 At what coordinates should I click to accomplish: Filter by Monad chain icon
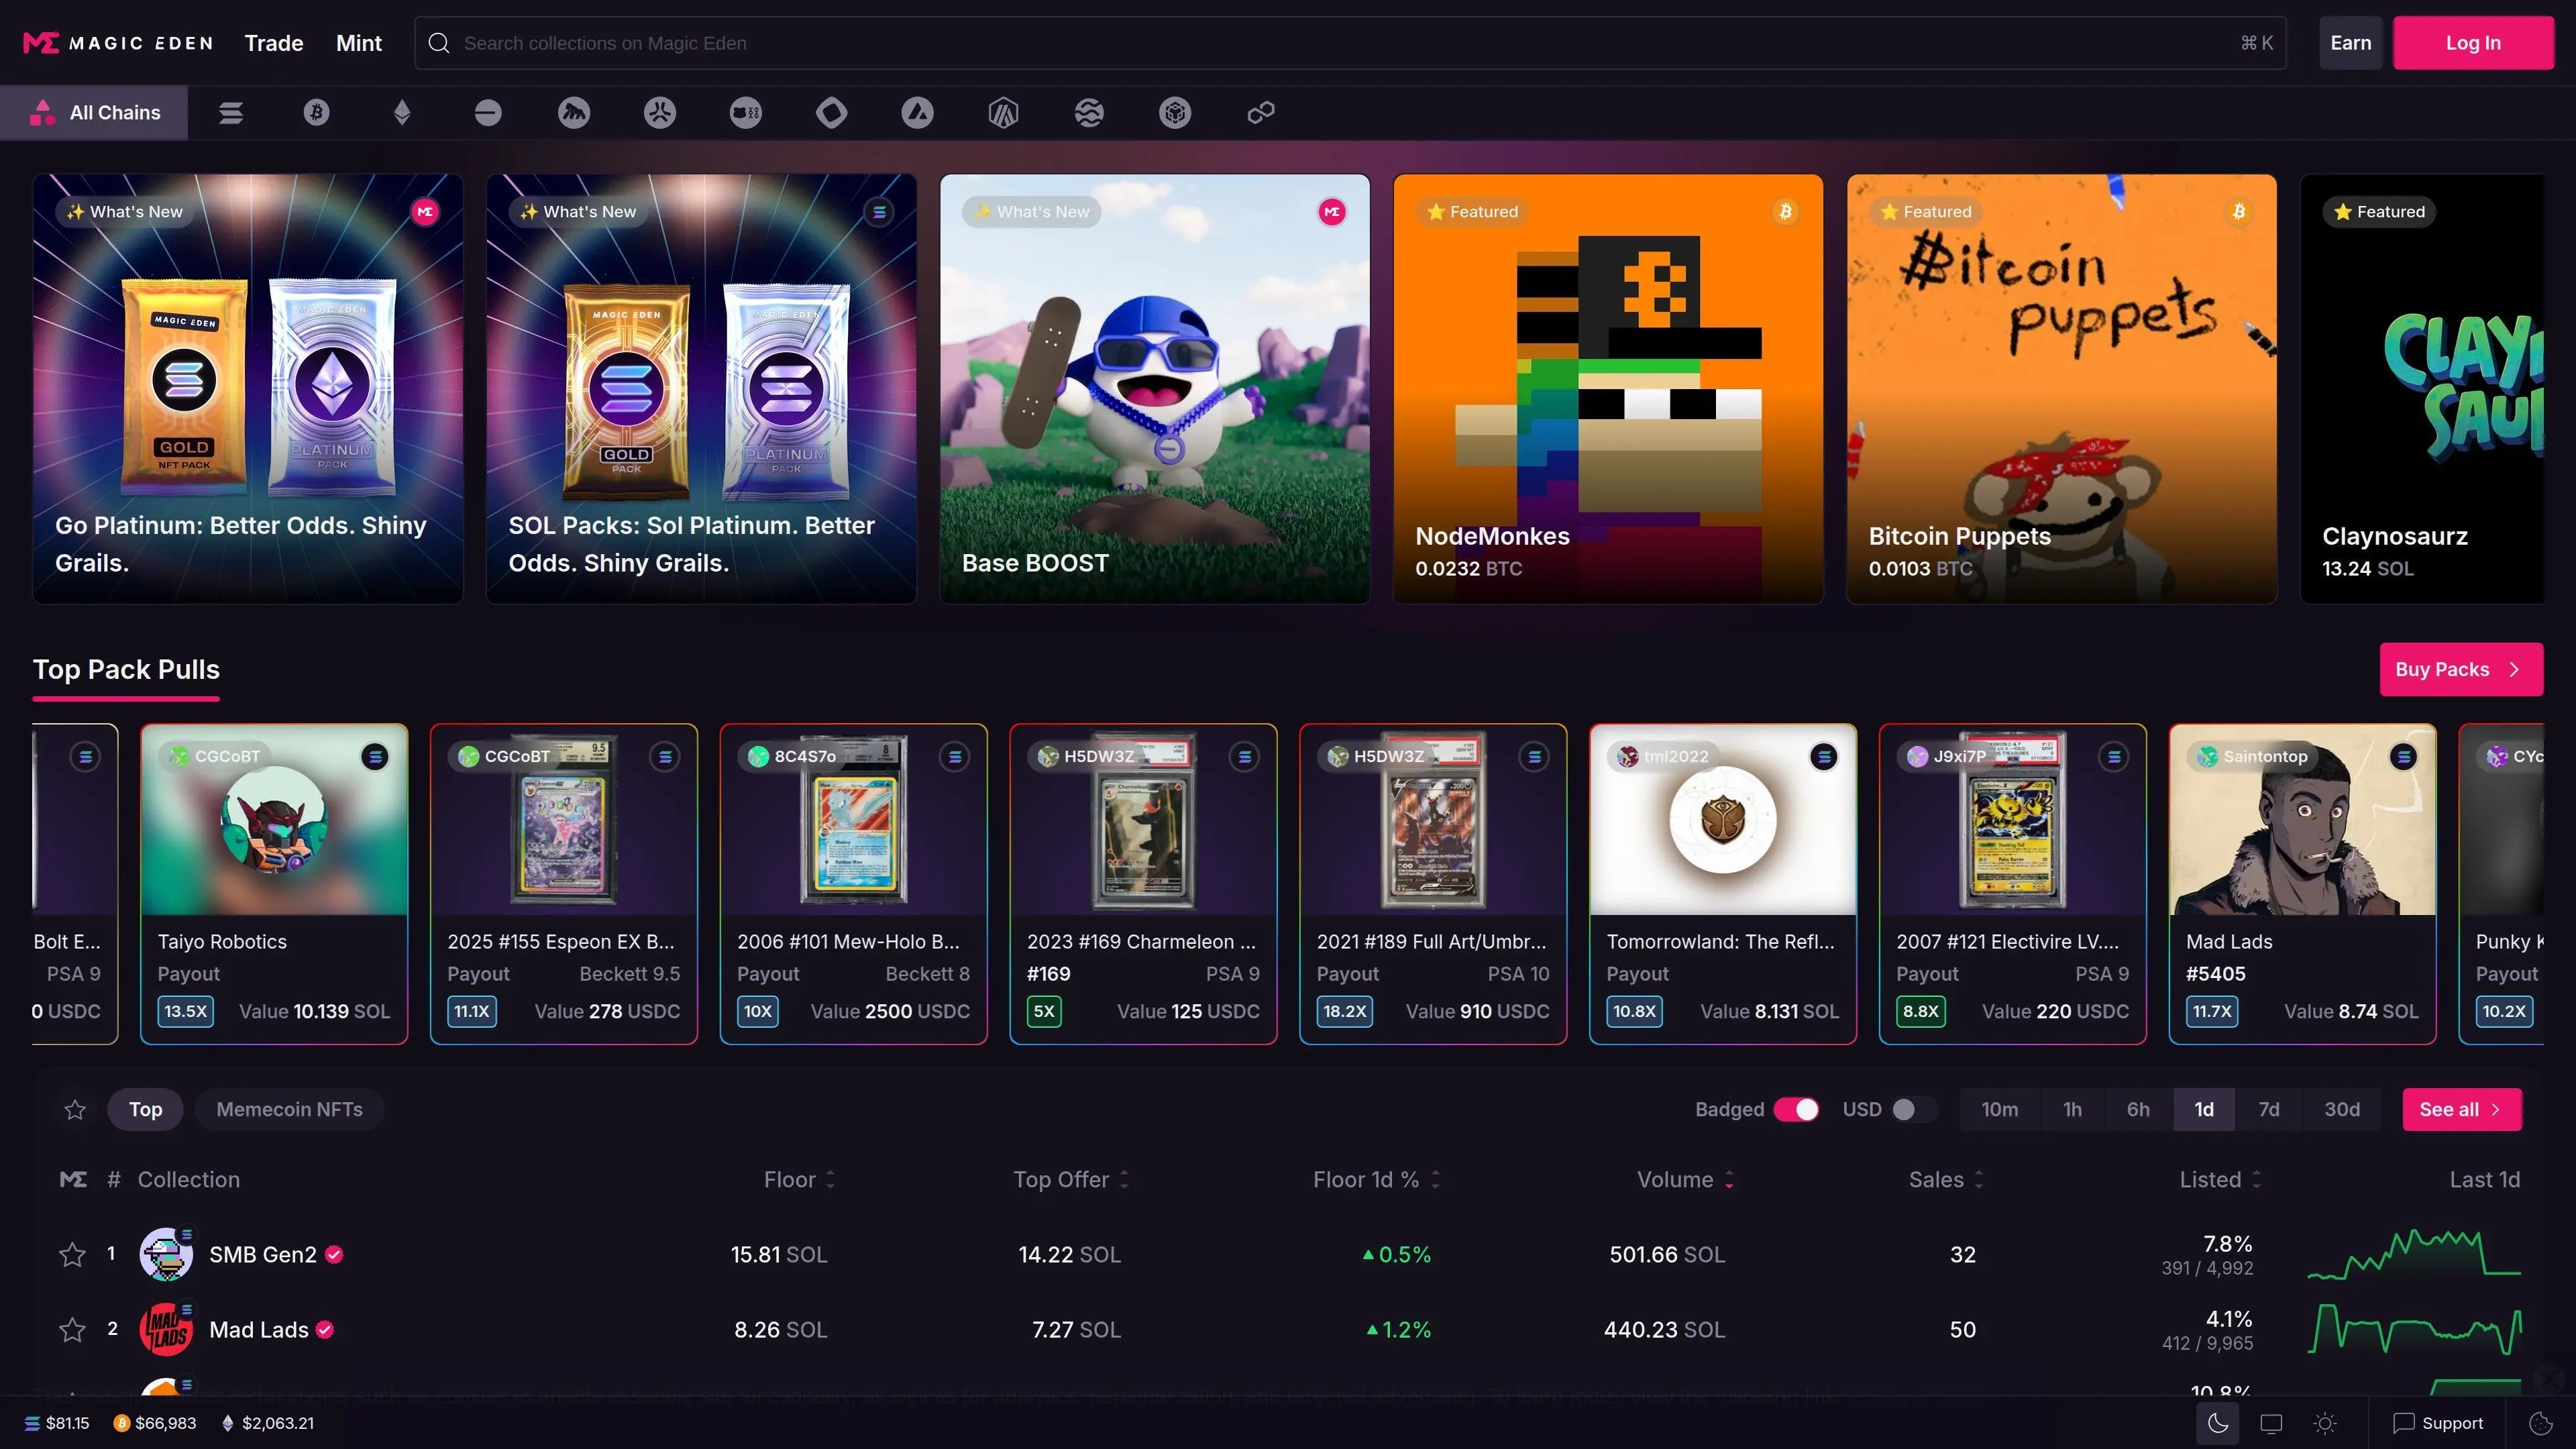pyautogui.click(x=832, y=113)
